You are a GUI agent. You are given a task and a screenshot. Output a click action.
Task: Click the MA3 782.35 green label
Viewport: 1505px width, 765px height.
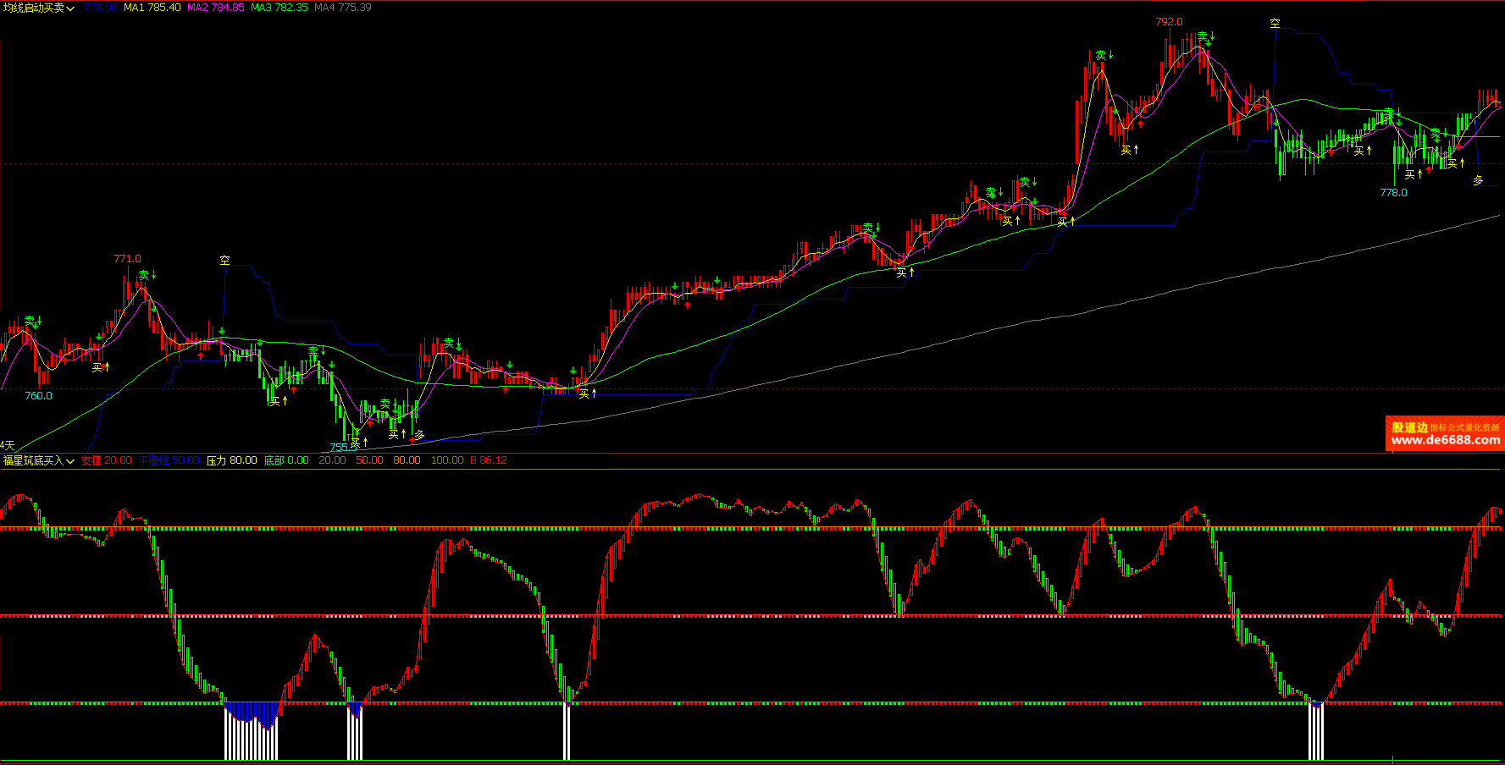(279, 8)
